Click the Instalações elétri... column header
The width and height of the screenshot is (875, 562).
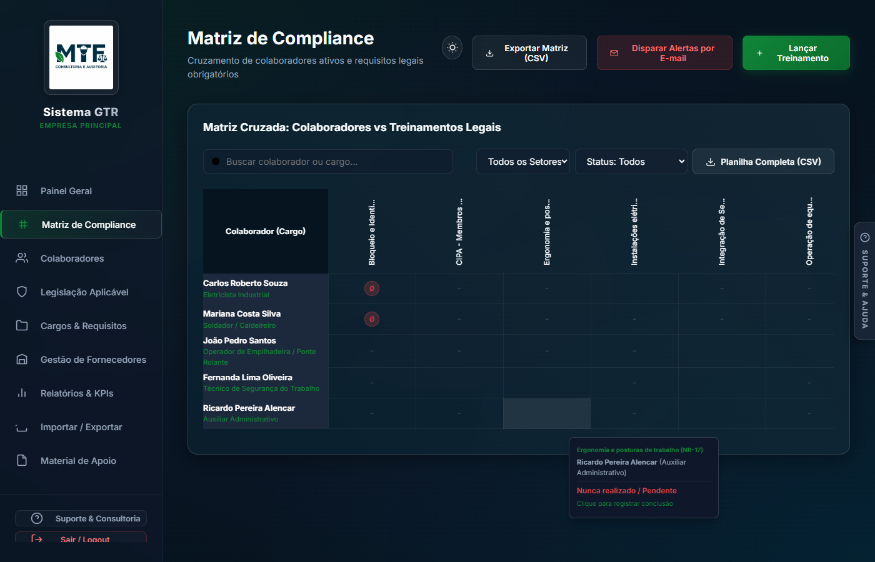[634, 232]
